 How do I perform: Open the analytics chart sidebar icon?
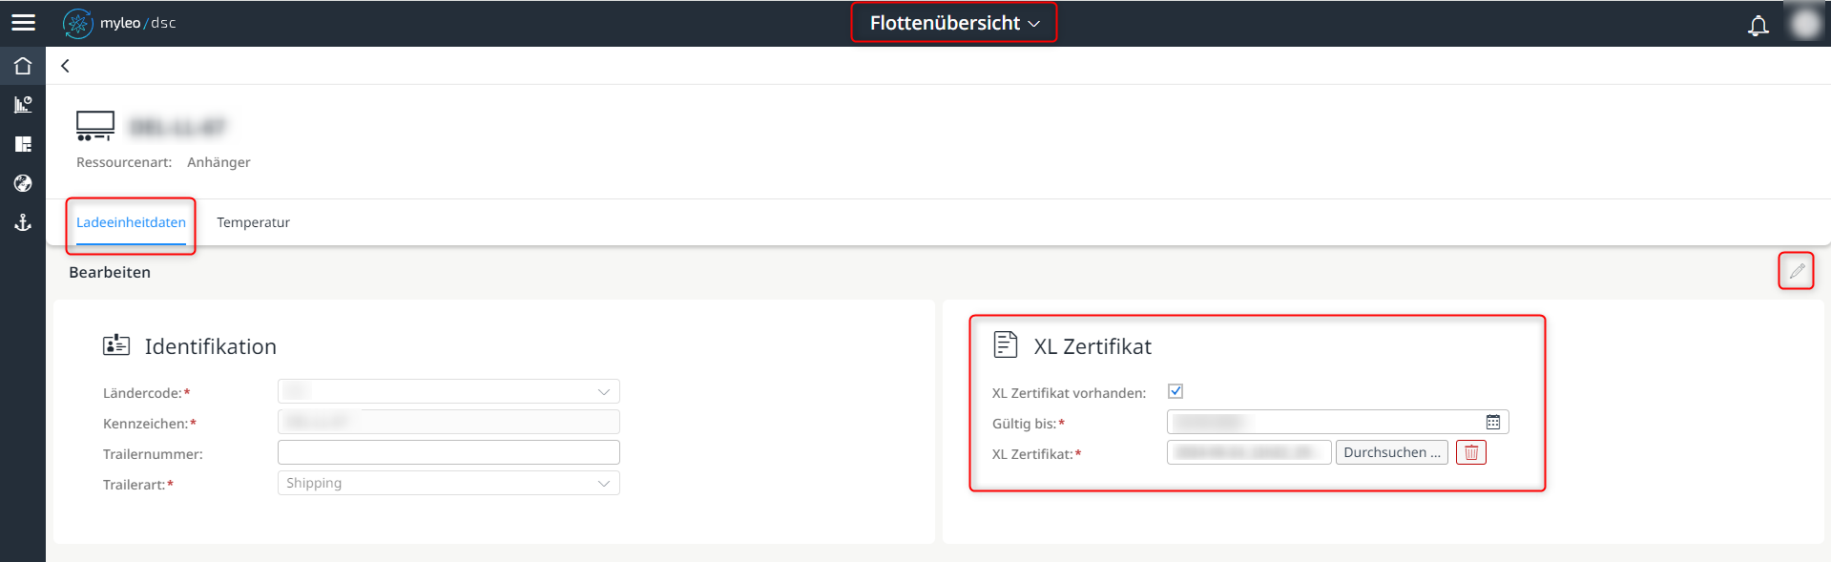click(23, 105)
